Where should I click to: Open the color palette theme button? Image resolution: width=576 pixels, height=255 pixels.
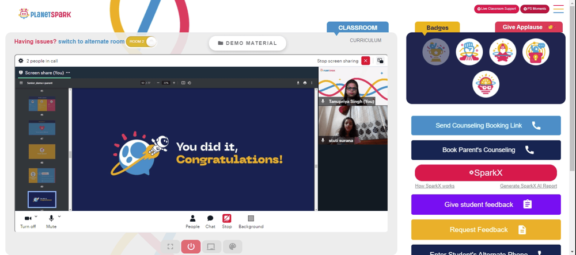coord(233,246)
